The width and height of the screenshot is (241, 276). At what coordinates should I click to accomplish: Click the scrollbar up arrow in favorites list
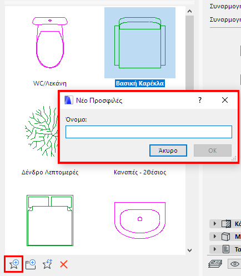coord(189,11)
